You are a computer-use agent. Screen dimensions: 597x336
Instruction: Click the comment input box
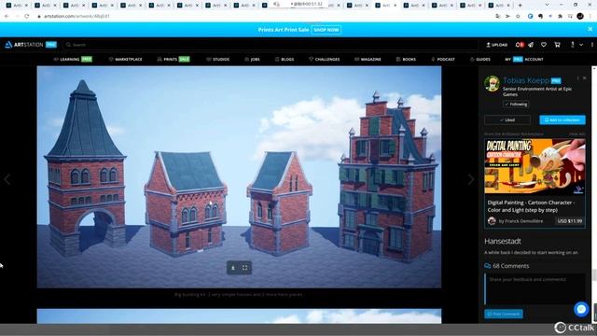(x=535, y=288)
